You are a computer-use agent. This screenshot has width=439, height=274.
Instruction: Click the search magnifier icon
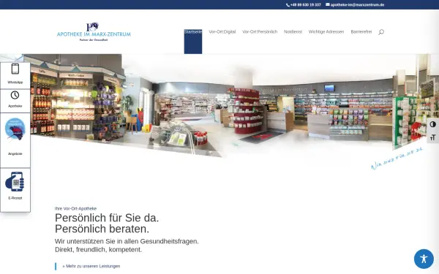(x=381, y=32)
